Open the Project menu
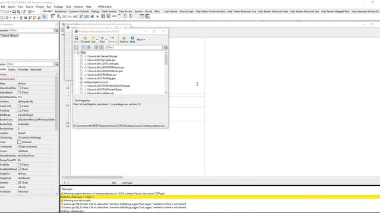 click(x=40, y=7)
